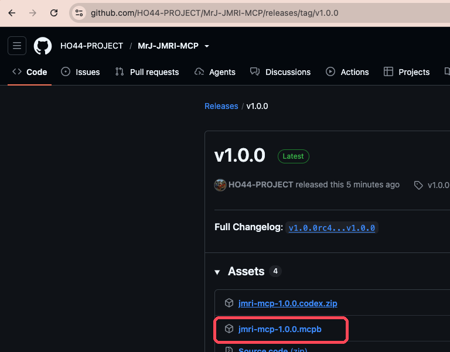This screenshot has width=450, height=352.
Task: Open the hamburger navigation menu
Action: [x=17, y=46]
